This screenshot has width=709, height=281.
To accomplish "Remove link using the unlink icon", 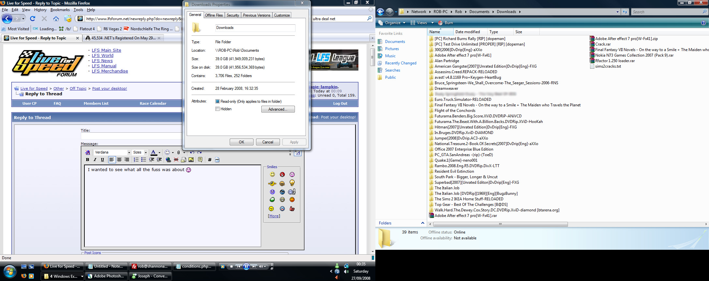I will tap(176, 160).
